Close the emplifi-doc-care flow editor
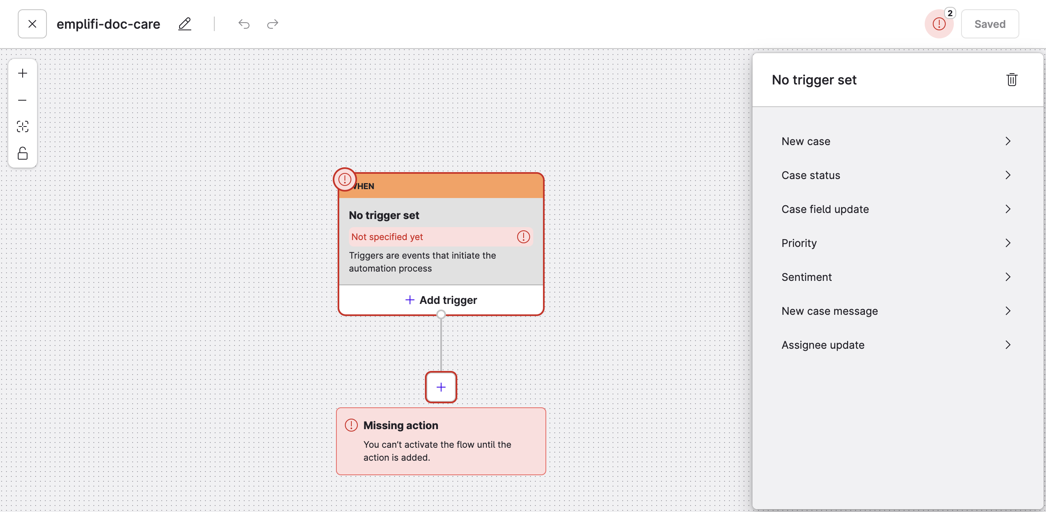1046x512 pixels. pos(32,24)
